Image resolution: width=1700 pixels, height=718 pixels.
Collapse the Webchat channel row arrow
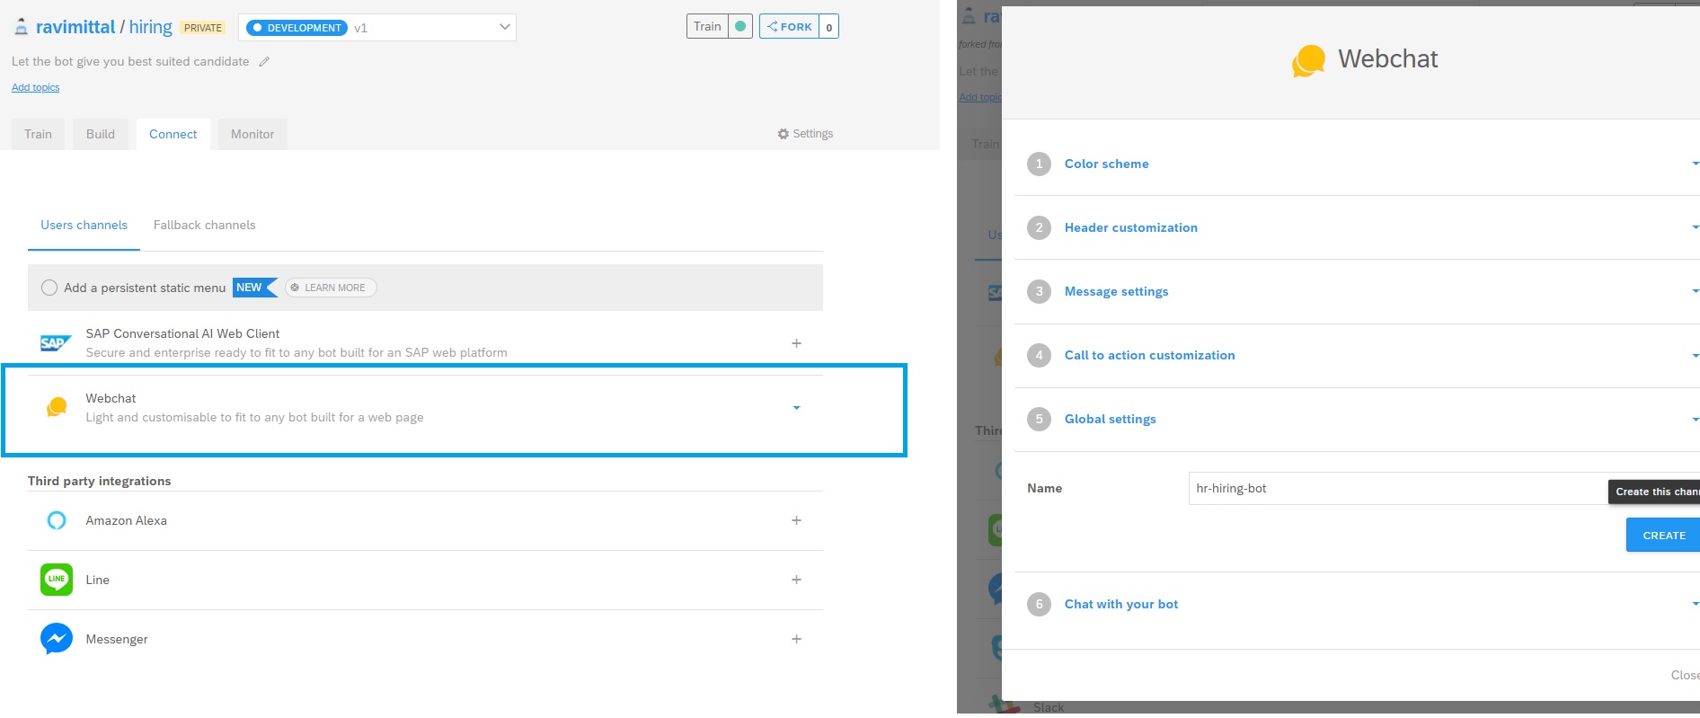coord(796,408)
